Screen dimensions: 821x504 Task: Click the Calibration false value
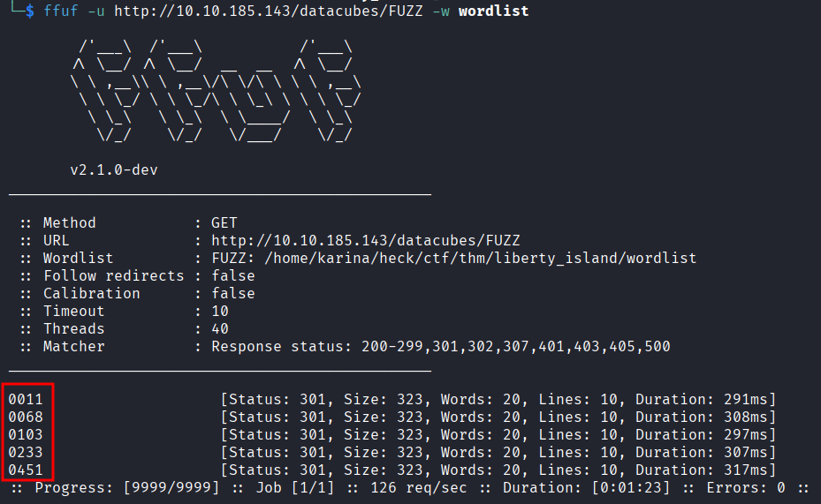(233, 293)
